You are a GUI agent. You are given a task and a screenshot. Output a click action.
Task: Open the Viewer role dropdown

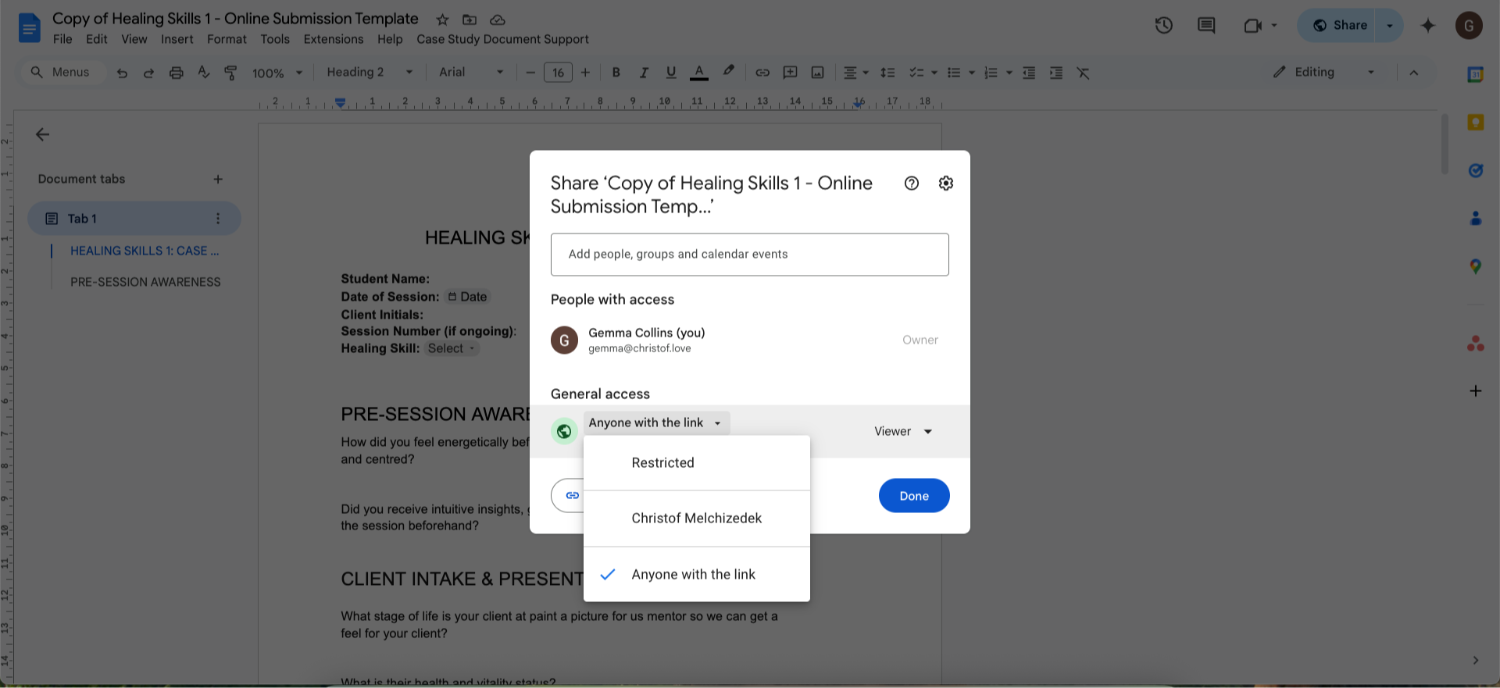[x=903, y=432]
